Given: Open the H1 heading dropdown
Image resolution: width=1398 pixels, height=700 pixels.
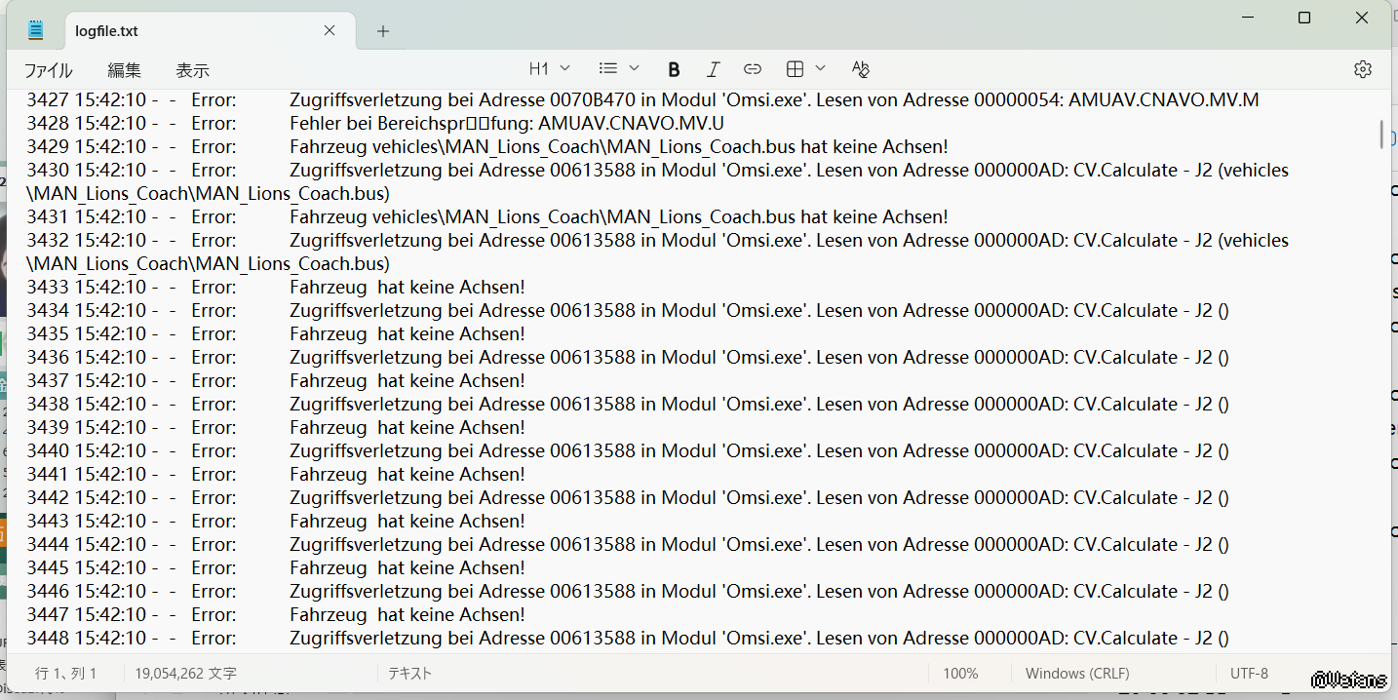Looking at the screenshot, I should pyautogui.click(x=549, y=68).
